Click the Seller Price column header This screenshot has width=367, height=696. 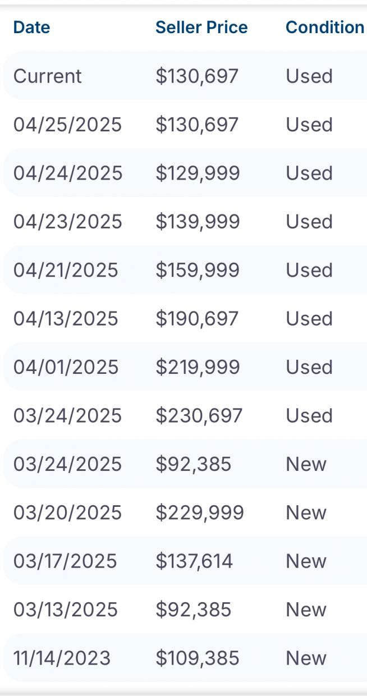coord(201,28)
